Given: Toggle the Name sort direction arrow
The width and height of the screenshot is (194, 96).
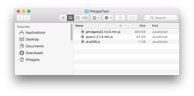Looking at the screenshot, I should tap(120, 26).
